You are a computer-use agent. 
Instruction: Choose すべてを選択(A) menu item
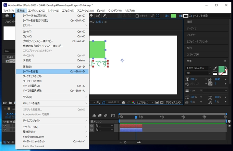tap(52, 86)
